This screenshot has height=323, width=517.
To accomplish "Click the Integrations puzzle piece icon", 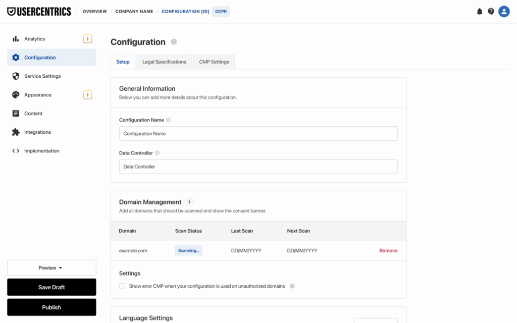I will point(16,132).
